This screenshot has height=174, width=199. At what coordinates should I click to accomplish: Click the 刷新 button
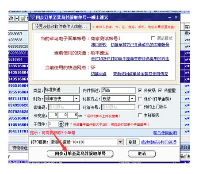[x=132, y=142]
